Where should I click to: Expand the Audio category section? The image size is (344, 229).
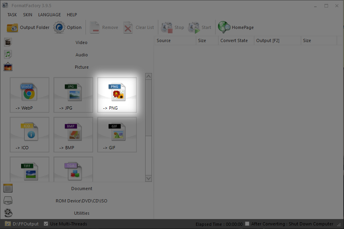click(x=81, y=55)
